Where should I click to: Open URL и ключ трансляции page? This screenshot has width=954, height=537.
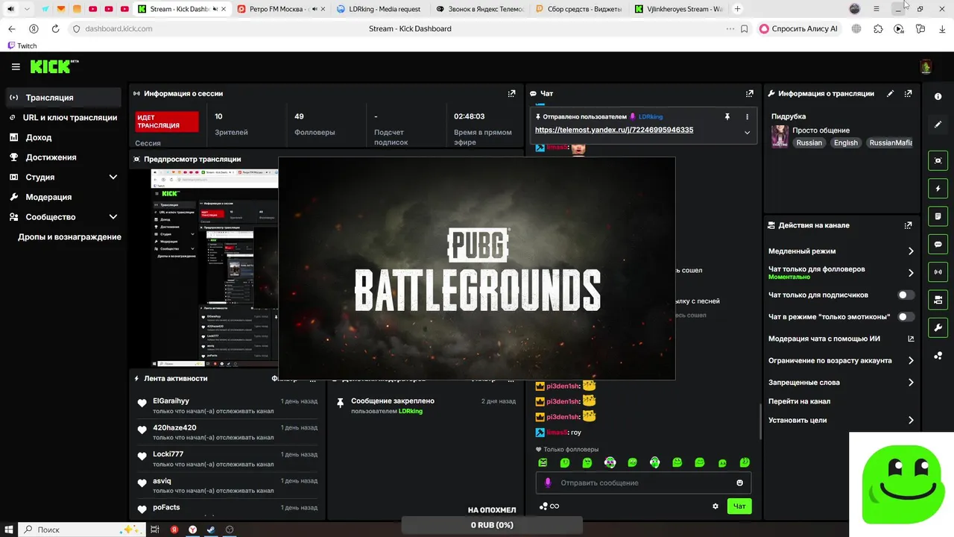click(x=63, y=118)
